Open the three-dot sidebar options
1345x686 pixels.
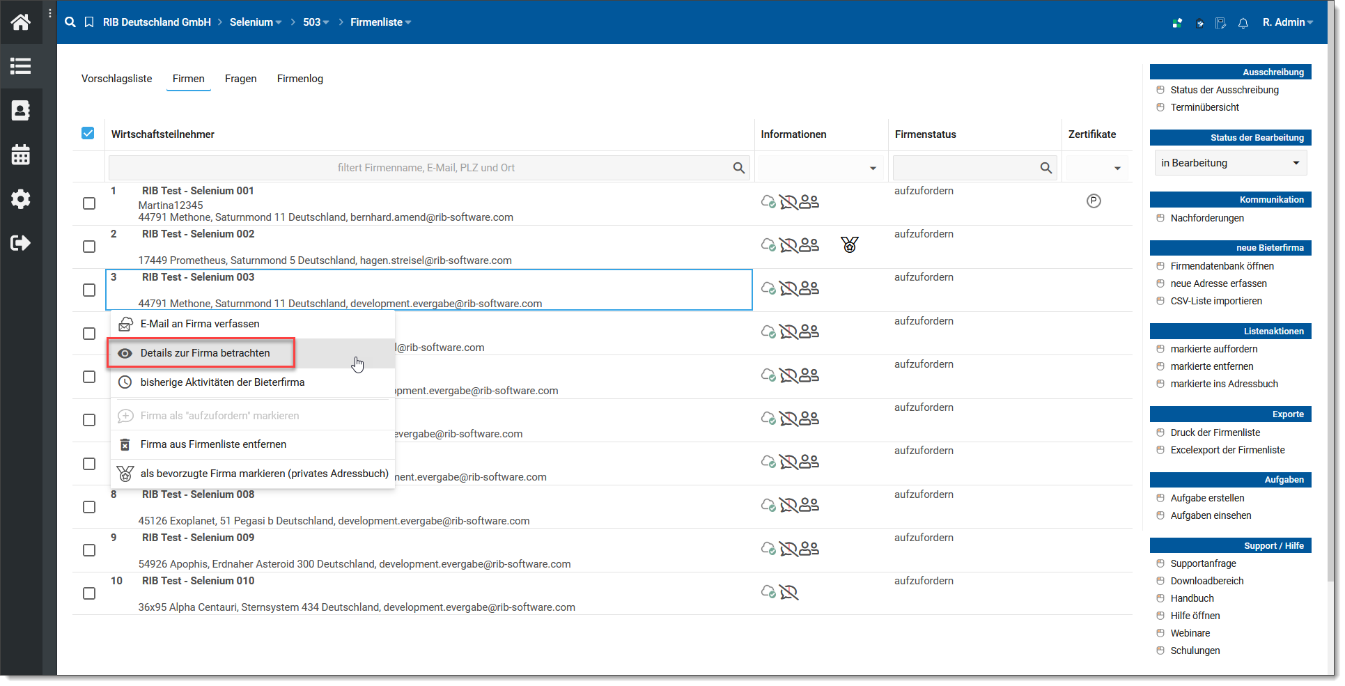(49, 14)
